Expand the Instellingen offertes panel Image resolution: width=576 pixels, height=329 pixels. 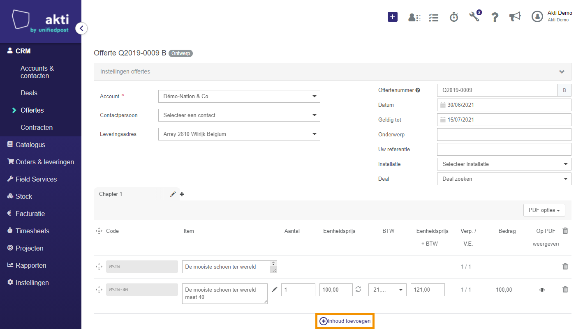[333, 71]
